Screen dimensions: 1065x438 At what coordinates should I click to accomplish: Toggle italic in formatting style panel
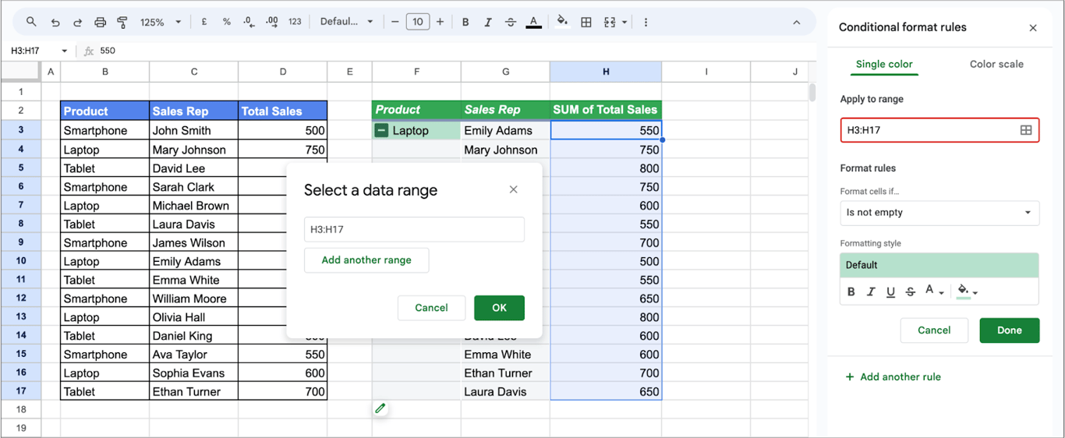[871, 291]
